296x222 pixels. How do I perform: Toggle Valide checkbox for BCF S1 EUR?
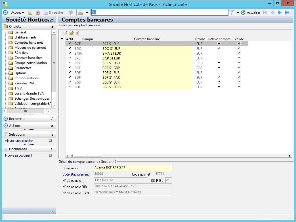(239, 44)
